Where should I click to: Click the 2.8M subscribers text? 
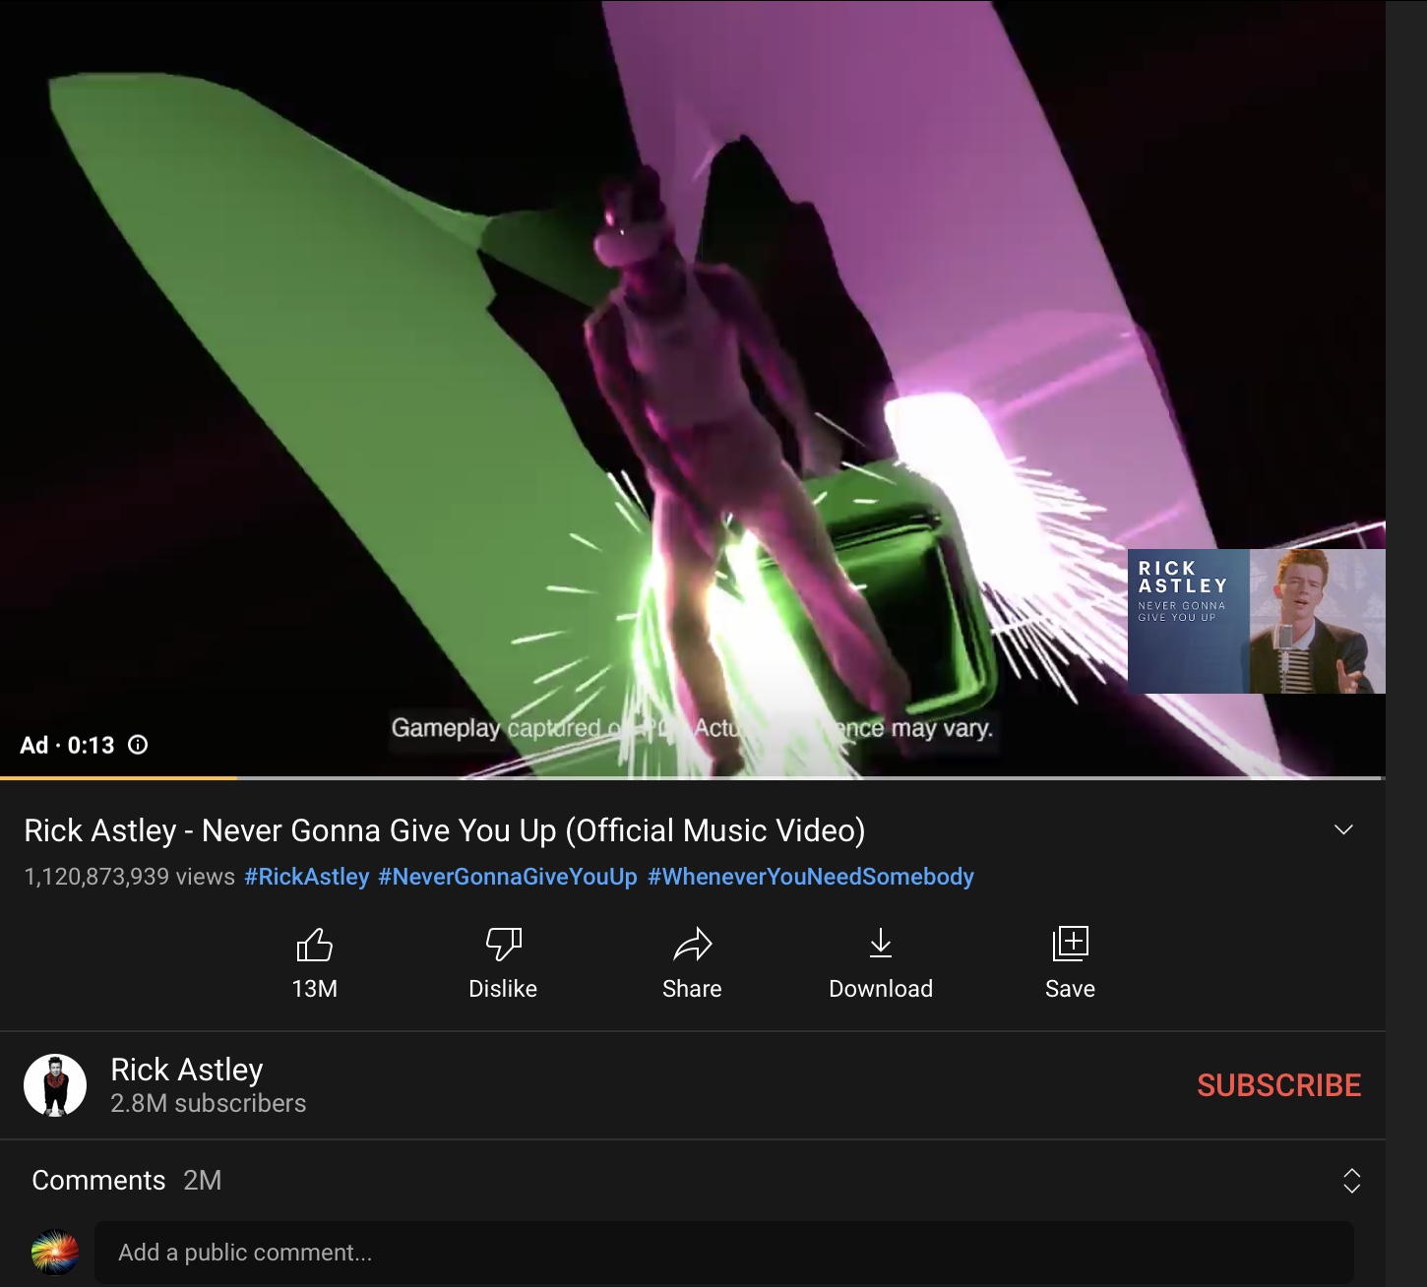[x=208, y=1104]
